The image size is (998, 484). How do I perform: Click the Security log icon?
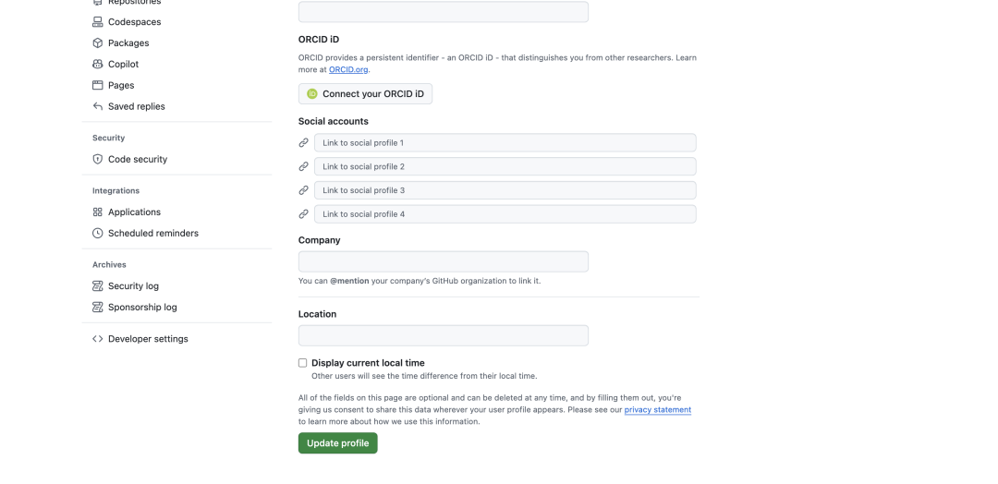tap(97, 286)
